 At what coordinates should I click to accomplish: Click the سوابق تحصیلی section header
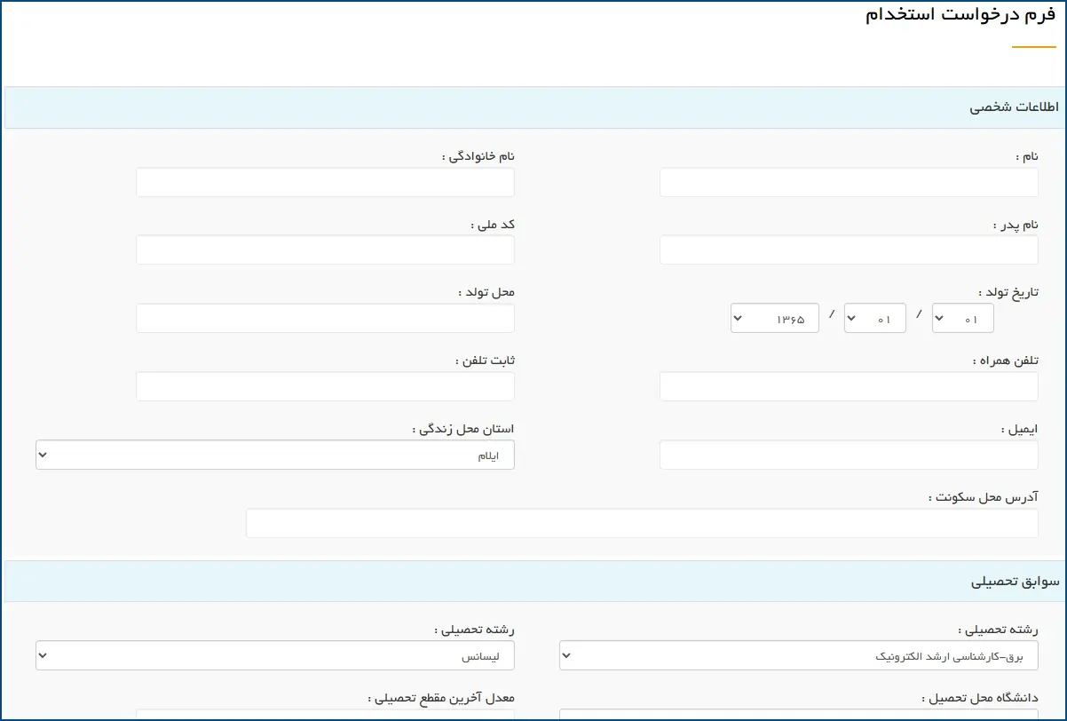[x=535, y=582]
